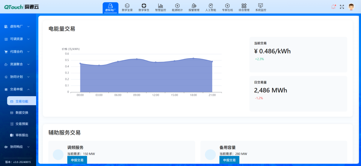Viewport: 361px width, 166px height.
Task: Click the 交易预案 sidebar icon
Action: pyautogui.click(x=12, y=124)
